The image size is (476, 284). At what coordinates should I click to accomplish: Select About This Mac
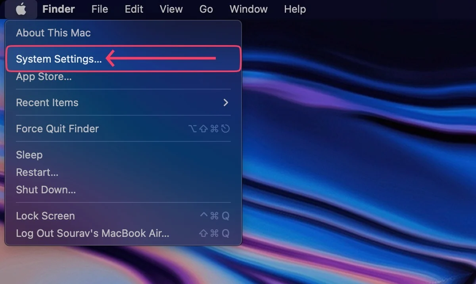123,33
